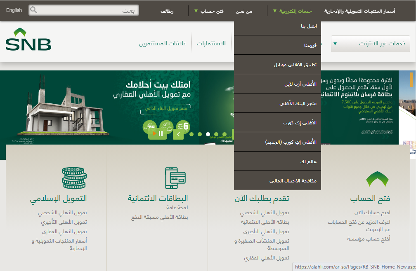Viewport: 416px width, 271px height.
Task: Open the تقدم بطلبك الآن heading
Action: pyautogui.click(x=262, y=199)
